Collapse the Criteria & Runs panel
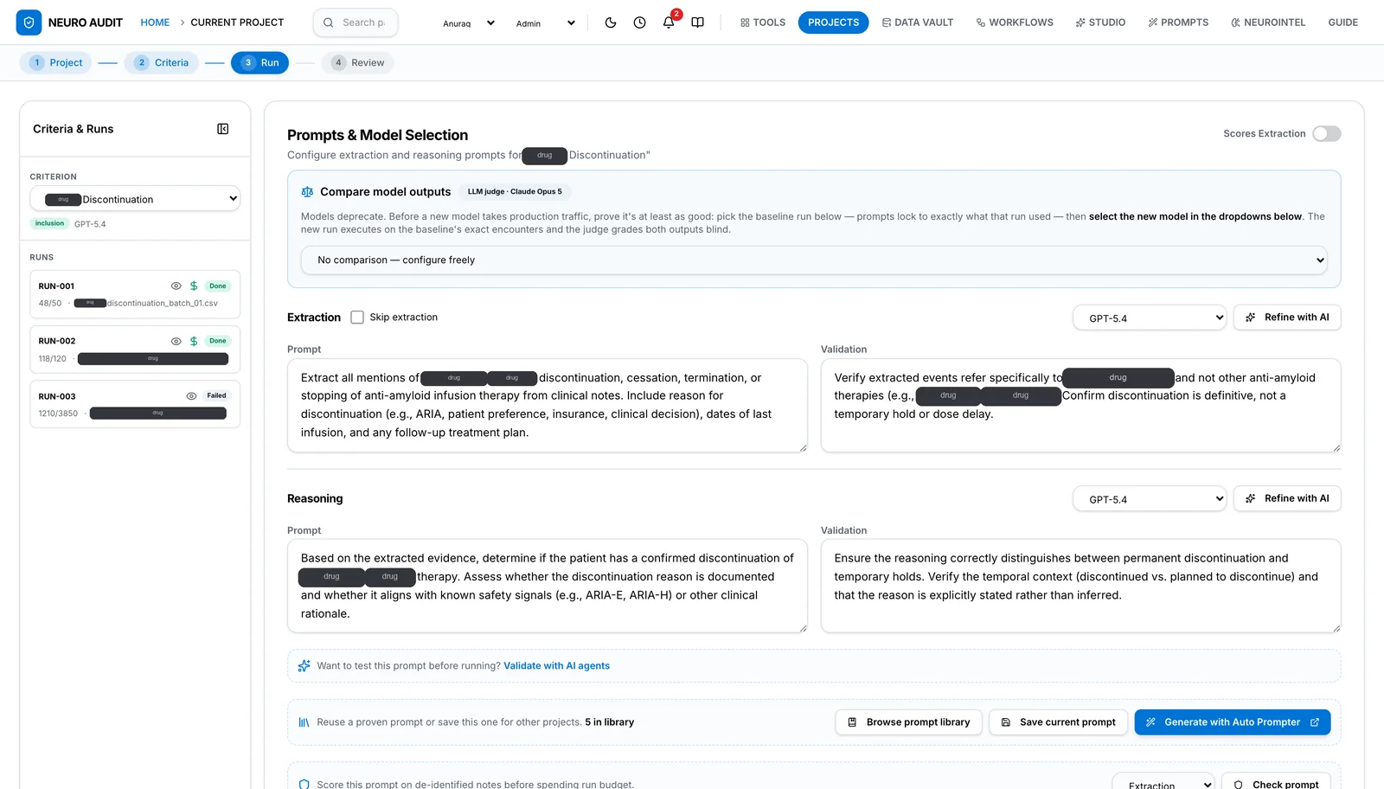 (223, 129)
